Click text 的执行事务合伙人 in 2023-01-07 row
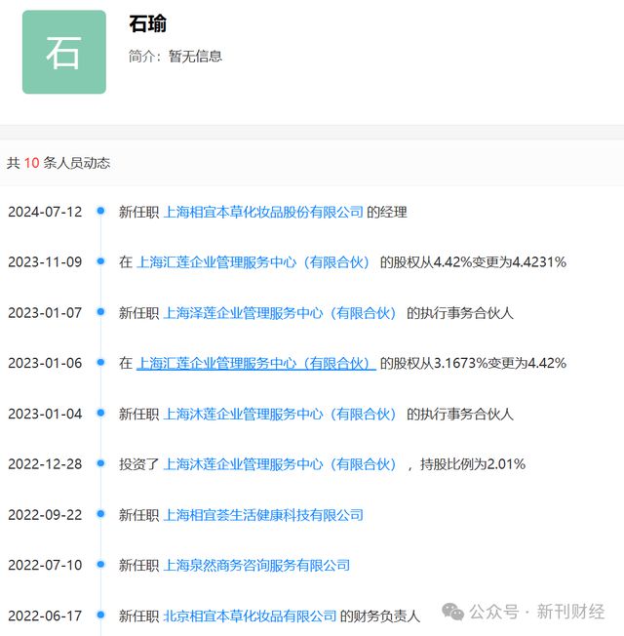 point(460,313)
